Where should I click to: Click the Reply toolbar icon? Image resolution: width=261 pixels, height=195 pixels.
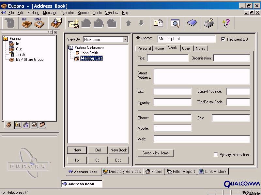[x=86, y=23]
